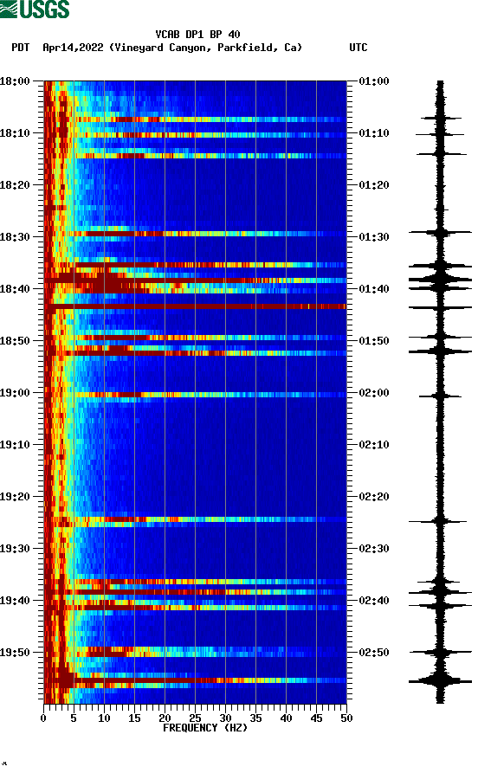The image size is (478, 773).
Task: Click the 18:40 PDT time label
Action: pyautogui.click(x=15, y=289)
